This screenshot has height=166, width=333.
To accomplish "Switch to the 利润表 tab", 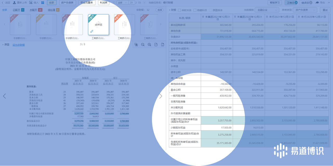I will pyautogui.click(x=104, y=3).
